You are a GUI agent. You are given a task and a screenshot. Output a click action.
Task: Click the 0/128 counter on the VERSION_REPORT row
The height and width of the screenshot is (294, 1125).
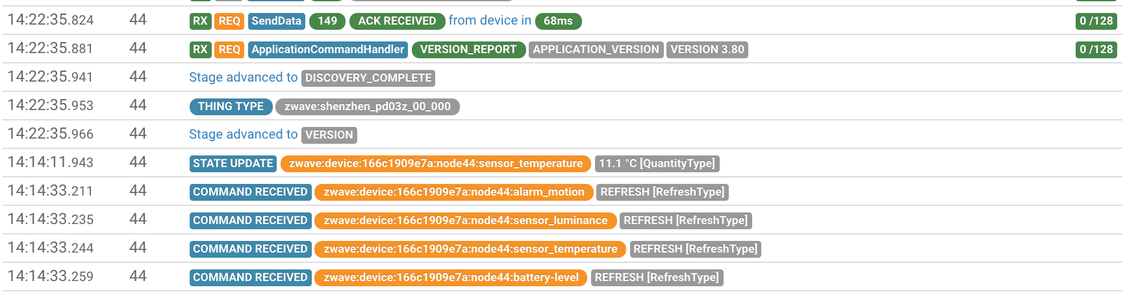click(1096, 49)
